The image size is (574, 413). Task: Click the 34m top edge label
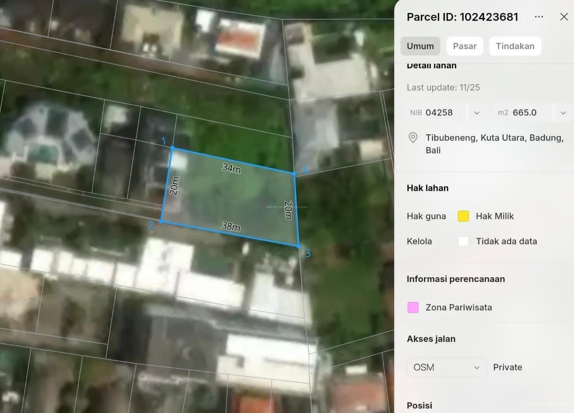[x=231, y=167]
